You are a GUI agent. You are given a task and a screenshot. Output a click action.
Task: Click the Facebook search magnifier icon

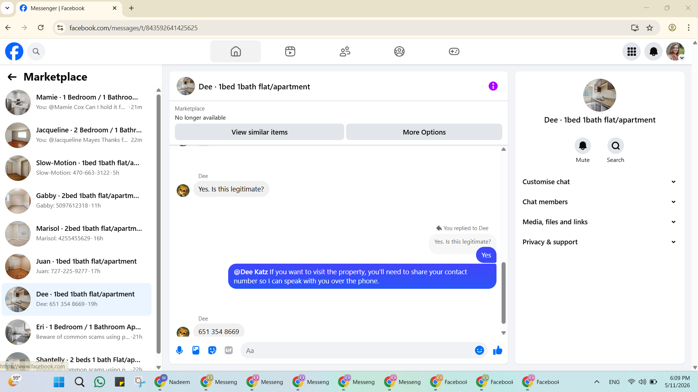pos(36,51)
